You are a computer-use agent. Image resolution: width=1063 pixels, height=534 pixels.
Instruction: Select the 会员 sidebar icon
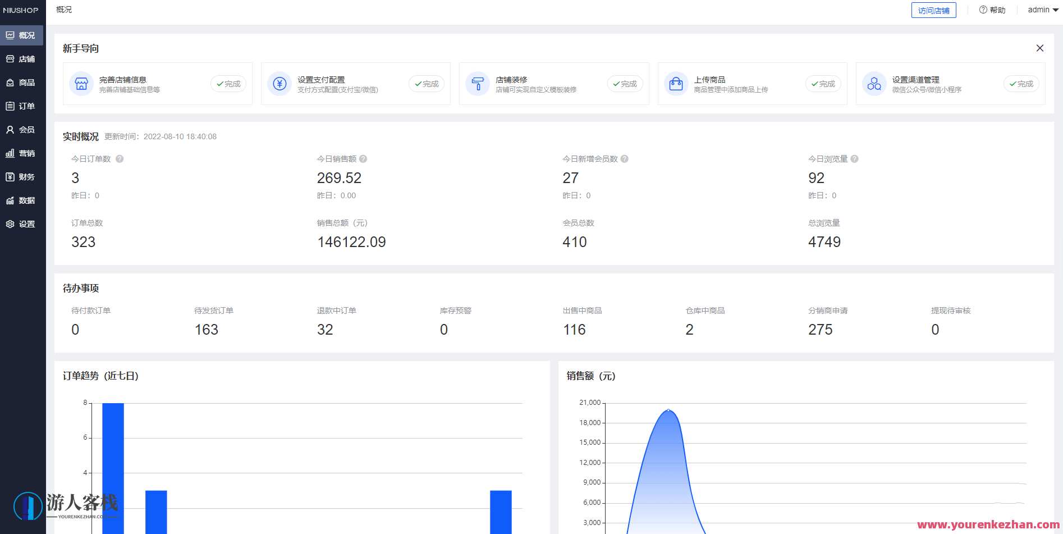[x=22, y=129]
